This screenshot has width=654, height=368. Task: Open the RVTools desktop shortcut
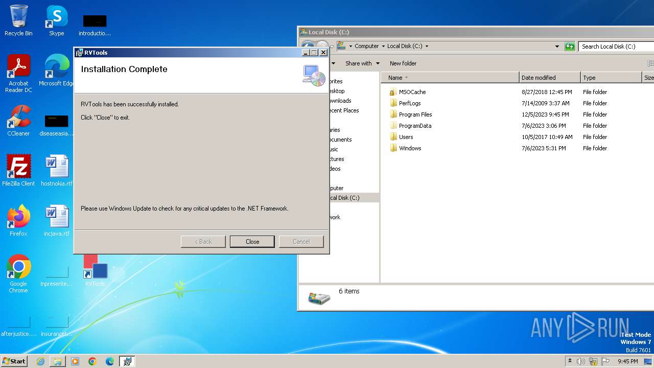95,271
